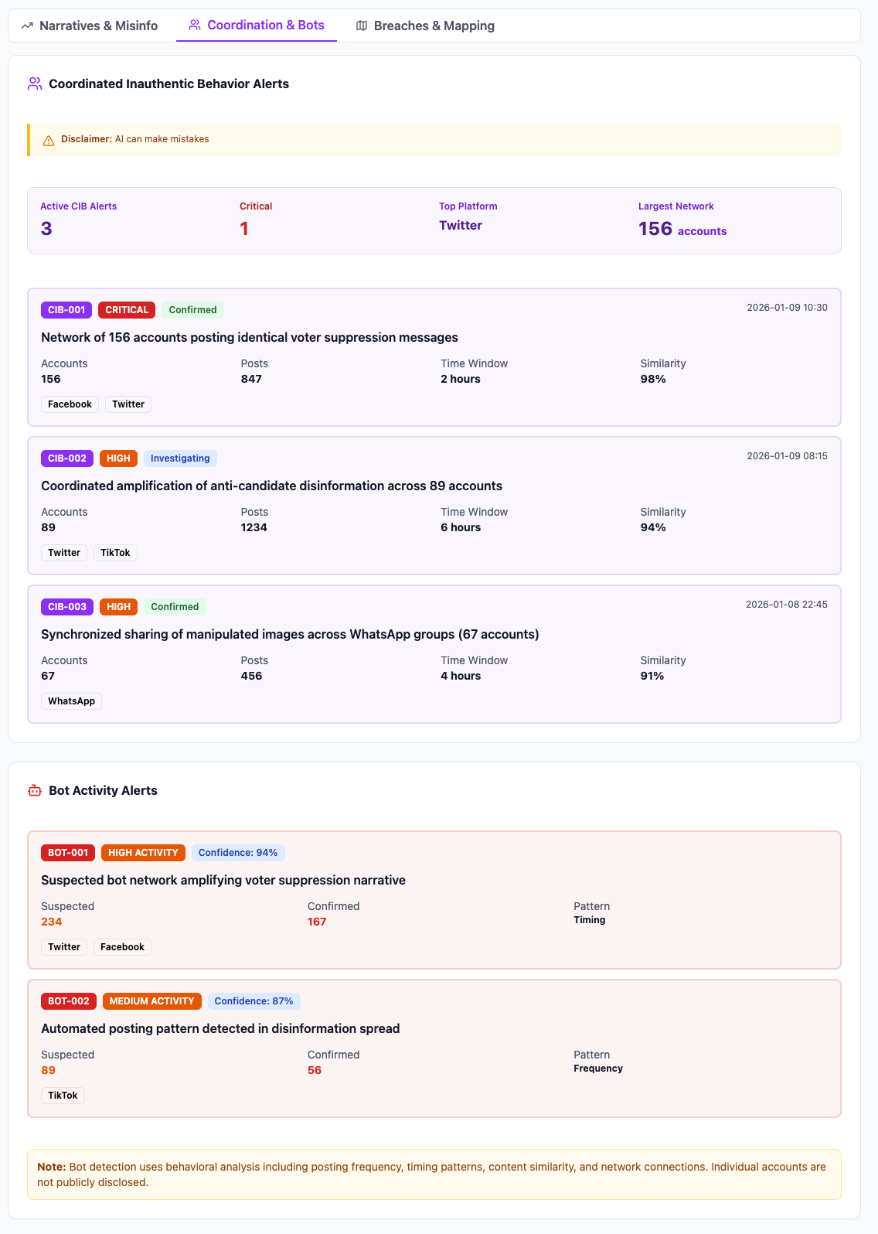This screenshot has width=878, height=1234.
Task: Click the HIGH badge on CIB-002
Action: pyautogui.click(x=118, y=458)
